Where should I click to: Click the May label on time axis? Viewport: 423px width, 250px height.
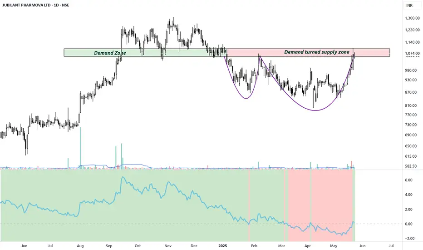tap(334, 246)
